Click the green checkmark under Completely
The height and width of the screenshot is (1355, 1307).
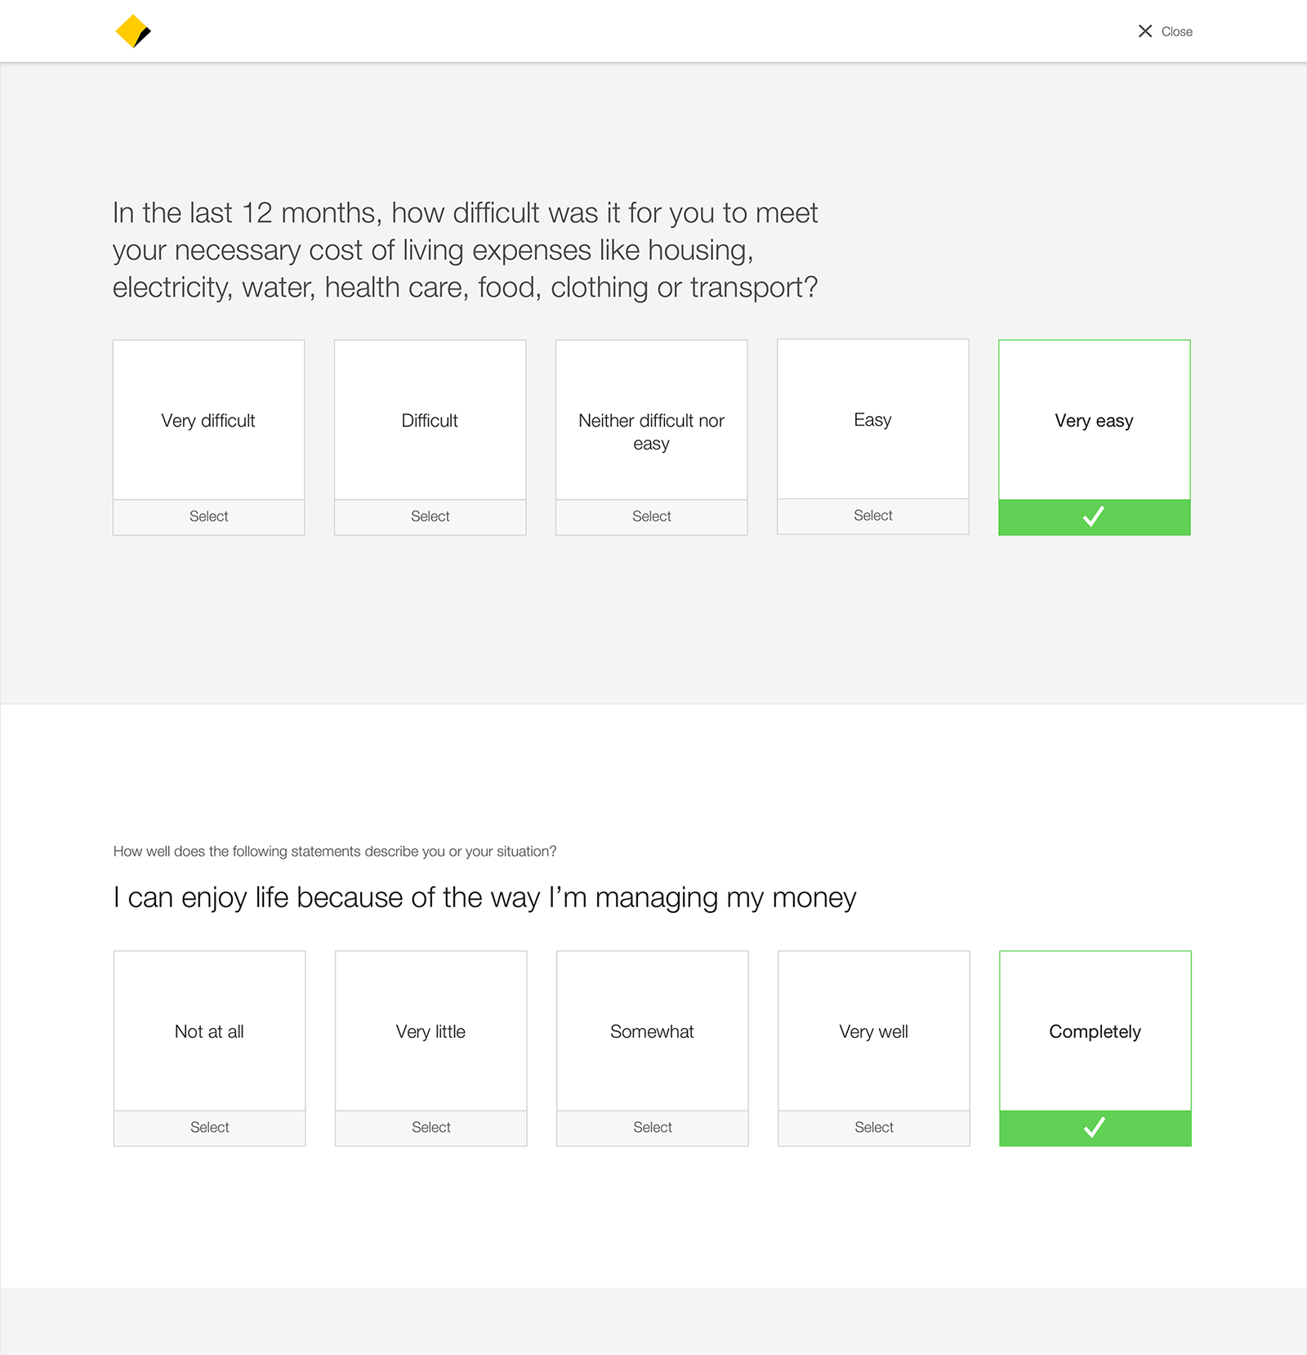click(x=1095, y=1128)
